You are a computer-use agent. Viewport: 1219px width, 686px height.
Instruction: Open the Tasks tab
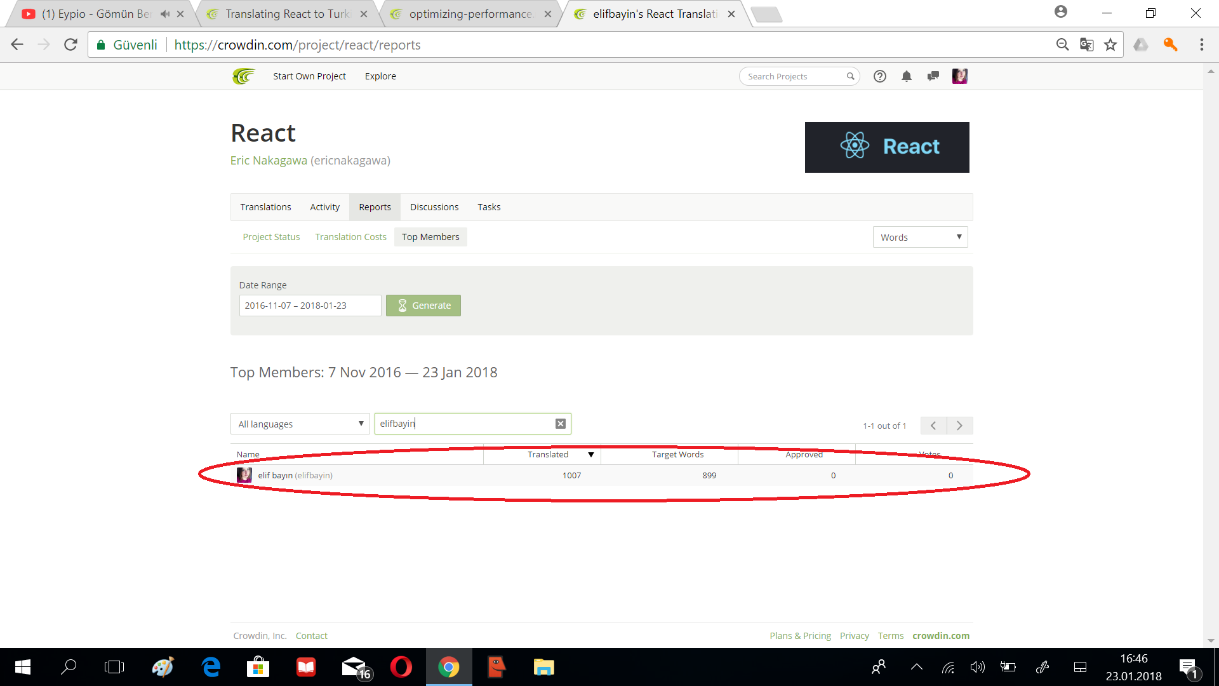coord(489,207)
